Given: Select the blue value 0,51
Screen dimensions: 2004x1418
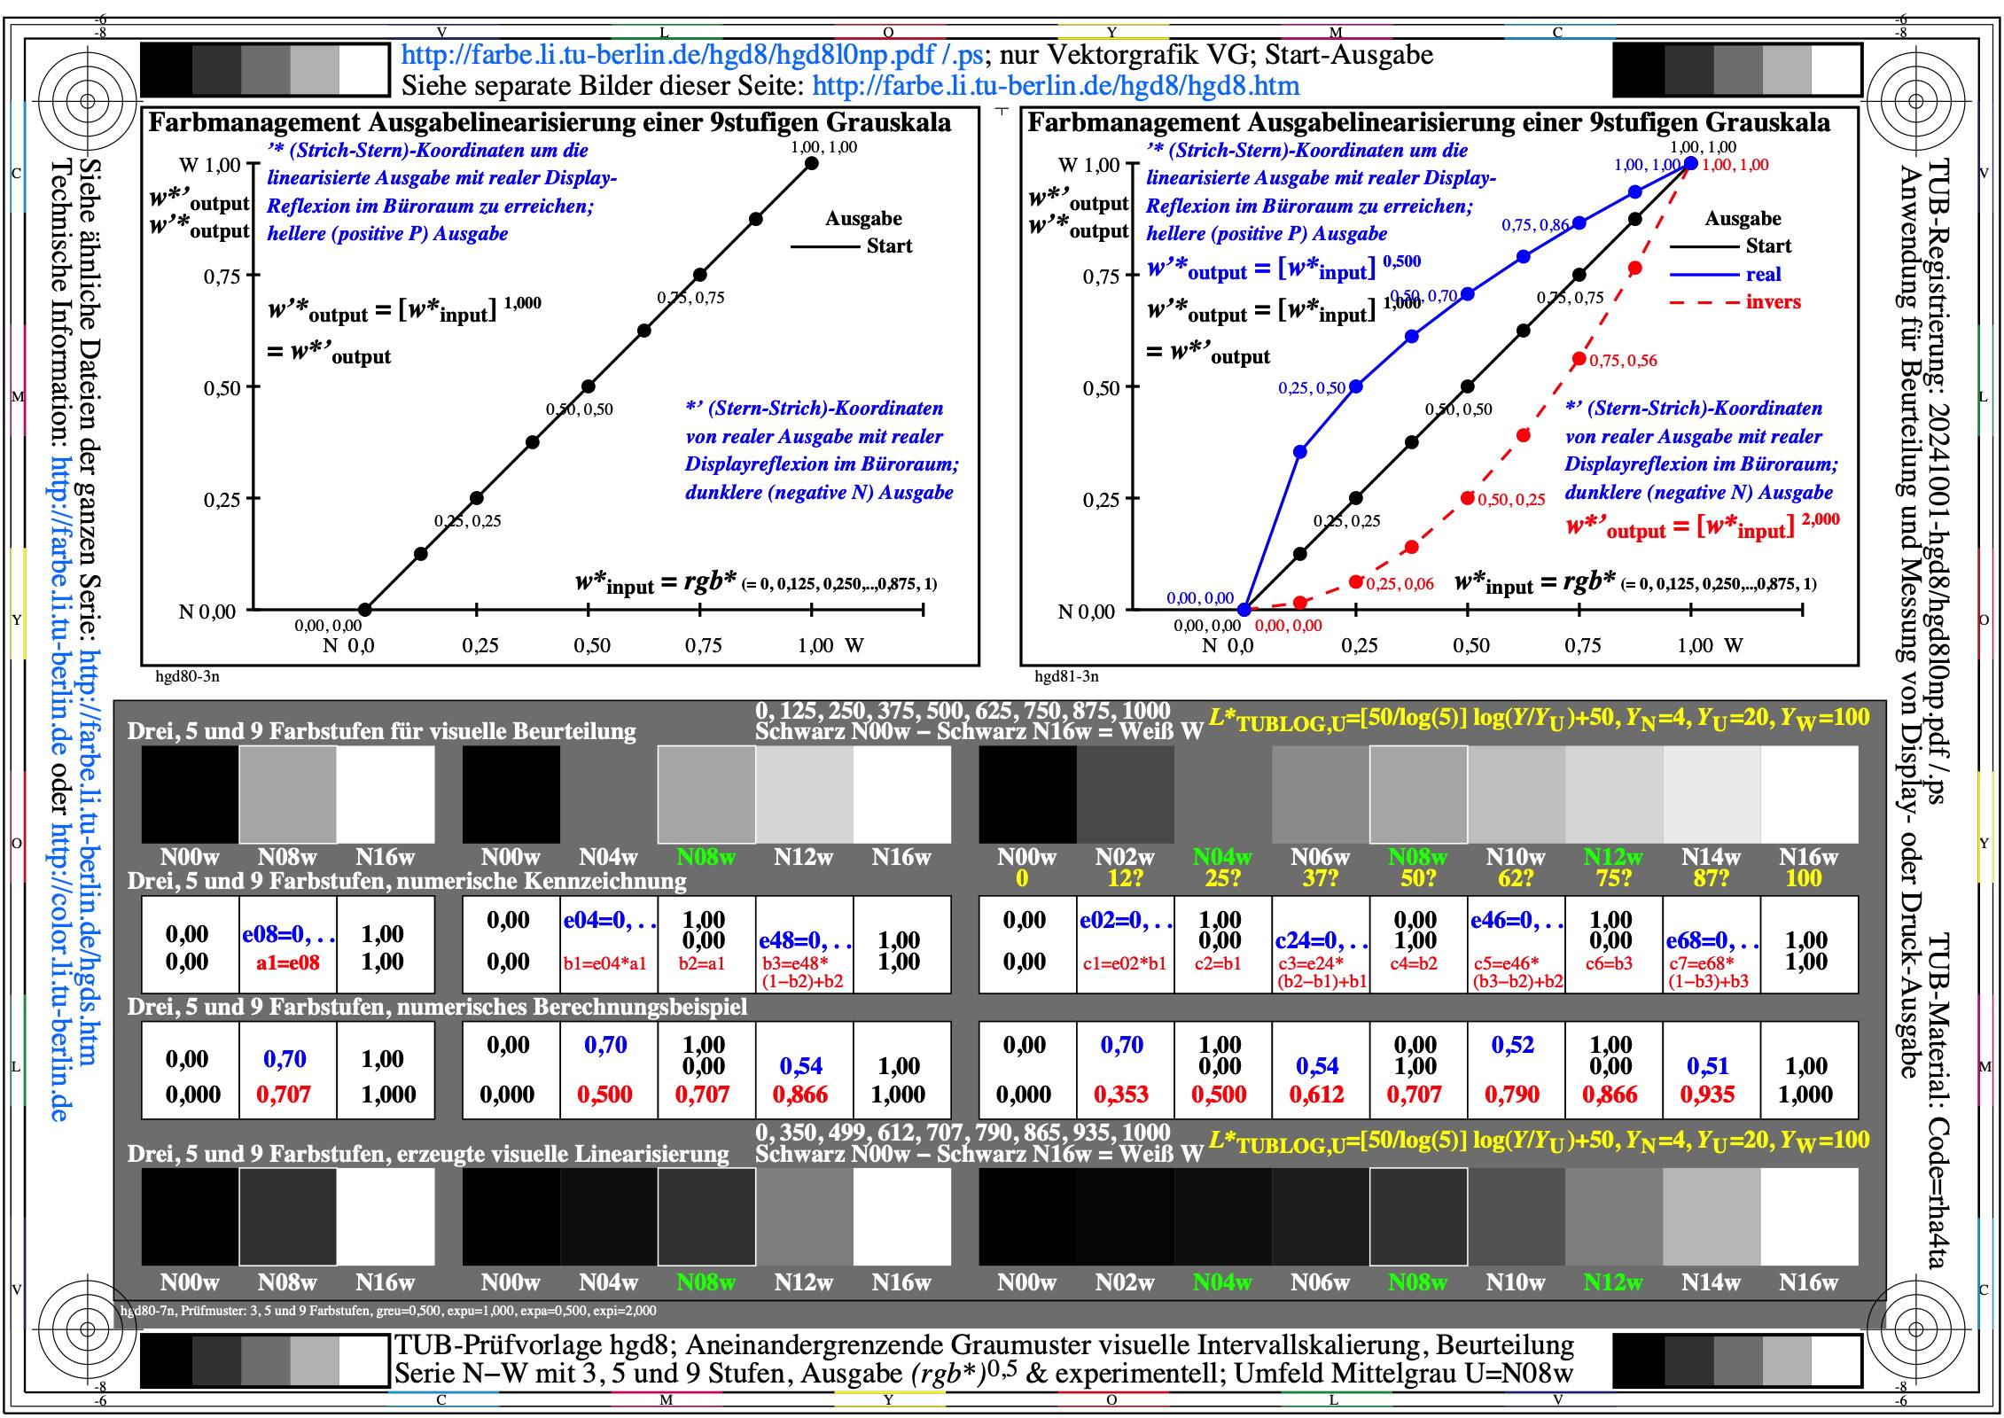Looking at the screenshot, I should (1707, 1066).
